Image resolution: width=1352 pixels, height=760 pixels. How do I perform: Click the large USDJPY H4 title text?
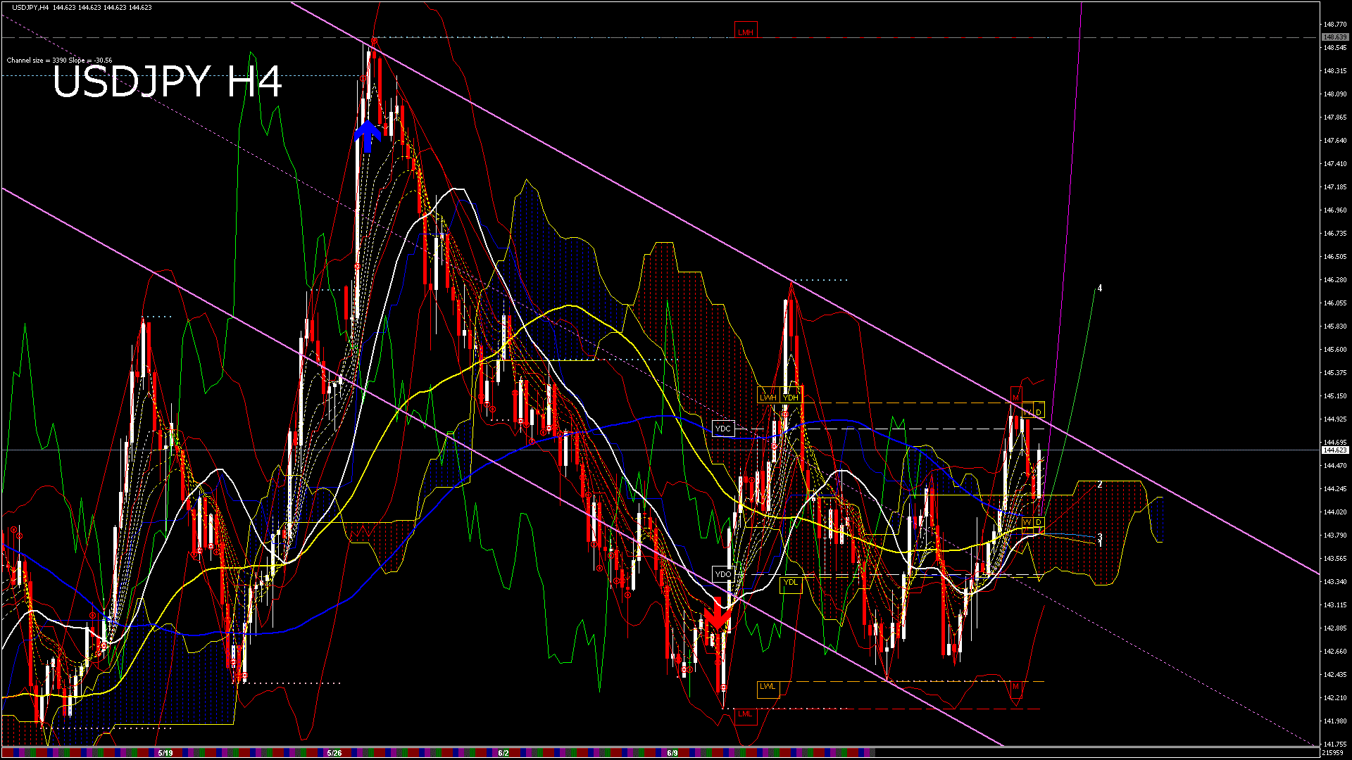168,82
